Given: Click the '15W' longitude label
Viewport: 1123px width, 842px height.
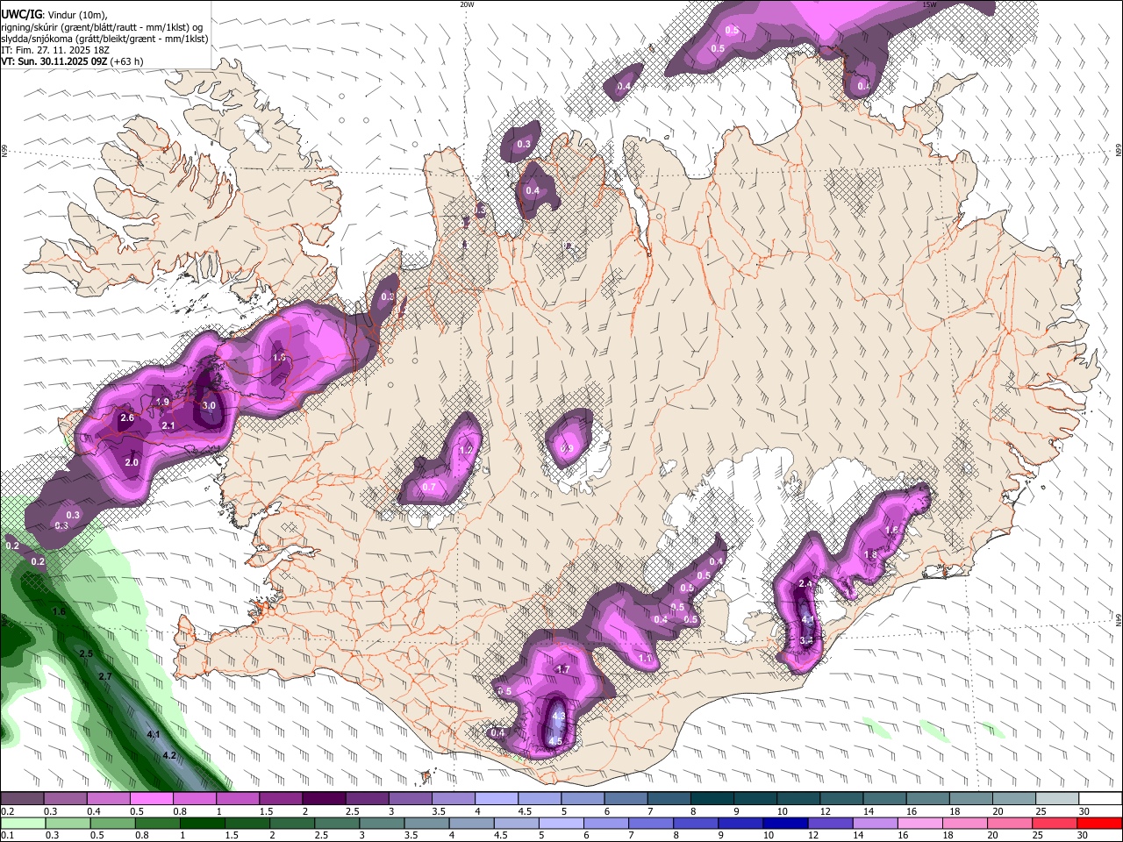Looking at the screenshot, I should pos(929,4).
